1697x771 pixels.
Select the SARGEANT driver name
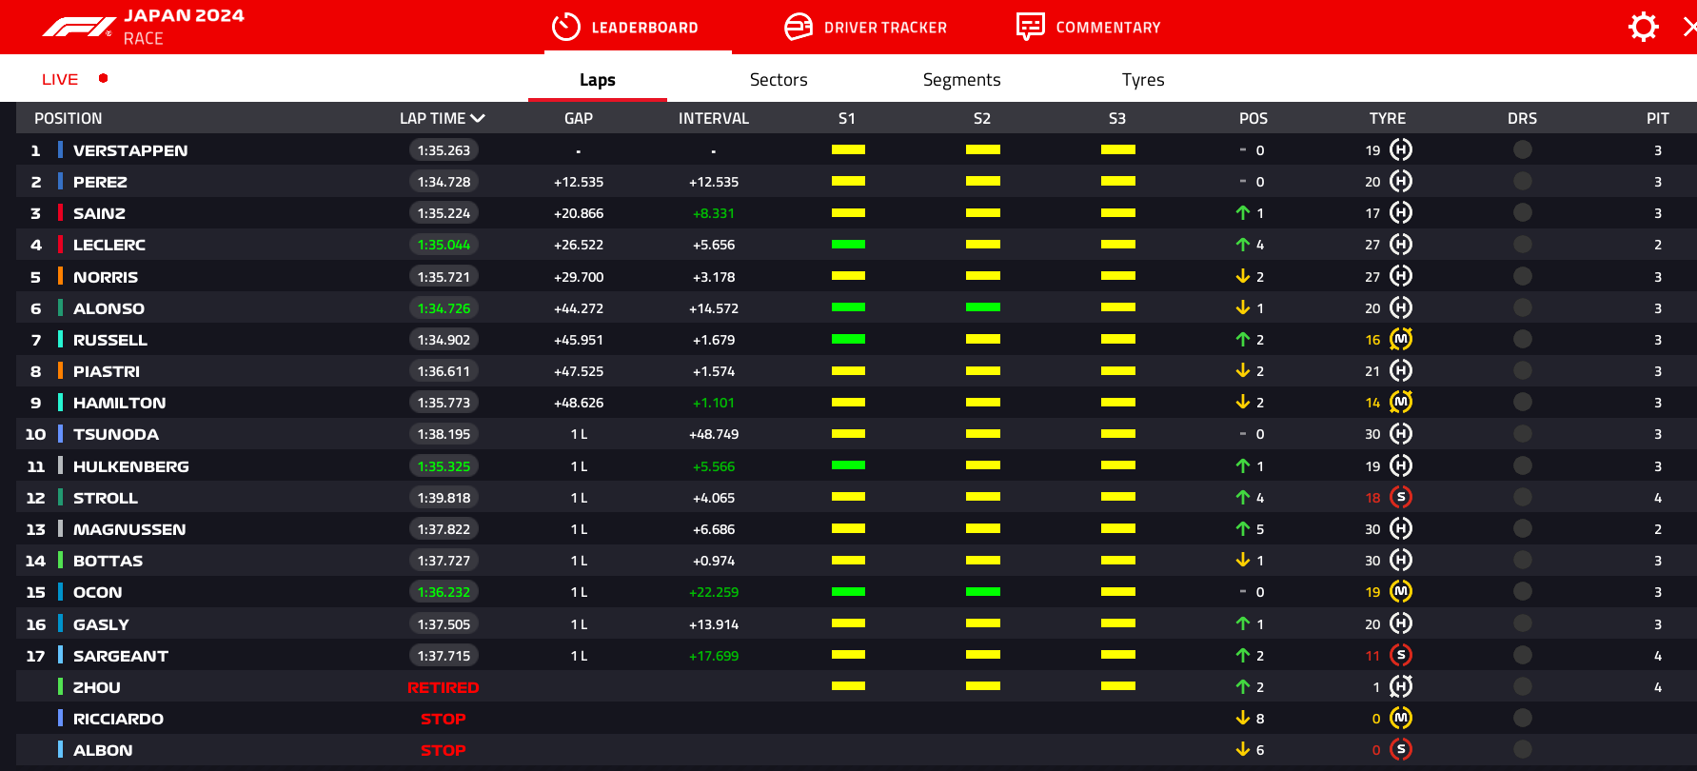tap(121, 656)
